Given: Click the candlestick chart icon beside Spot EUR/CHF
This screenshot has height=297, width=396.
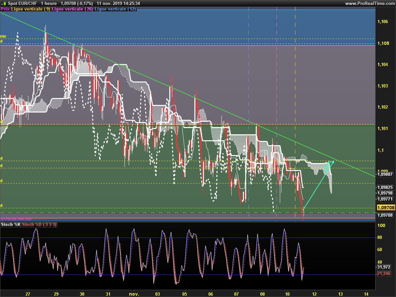Looking at the screenshot, I should click(4, 3).
